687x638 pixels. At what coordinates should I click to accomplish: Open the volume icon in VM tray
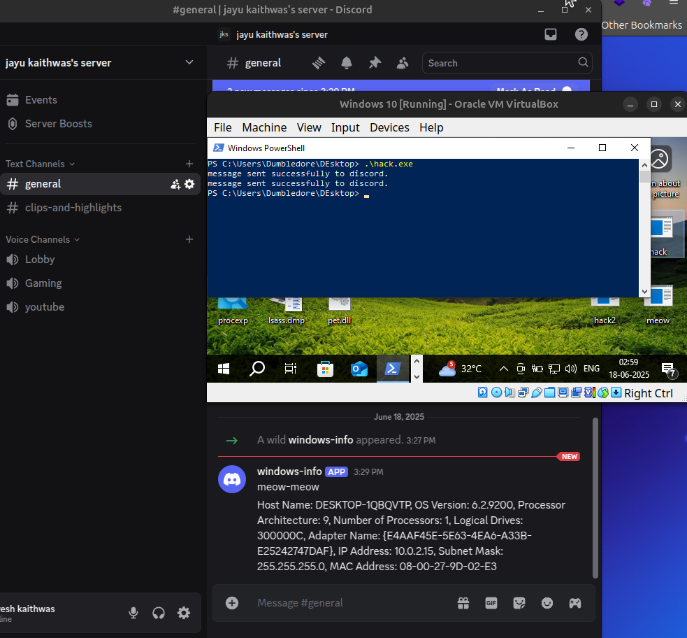click(x=570, y=369)
